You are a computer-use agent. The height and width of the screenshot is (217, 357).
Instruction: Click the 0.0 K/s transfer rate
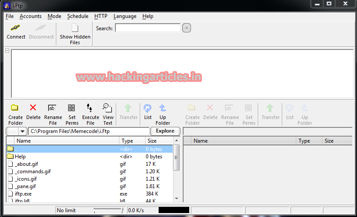point(136,210)
